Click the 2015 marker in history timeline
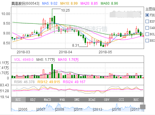Viewport: 155px width, 115px height. click(117, 109)
